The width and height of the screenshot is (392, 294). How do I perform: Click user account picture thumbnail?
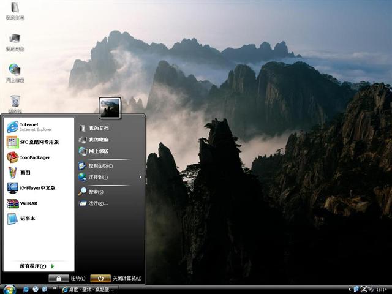coord(110,108)
